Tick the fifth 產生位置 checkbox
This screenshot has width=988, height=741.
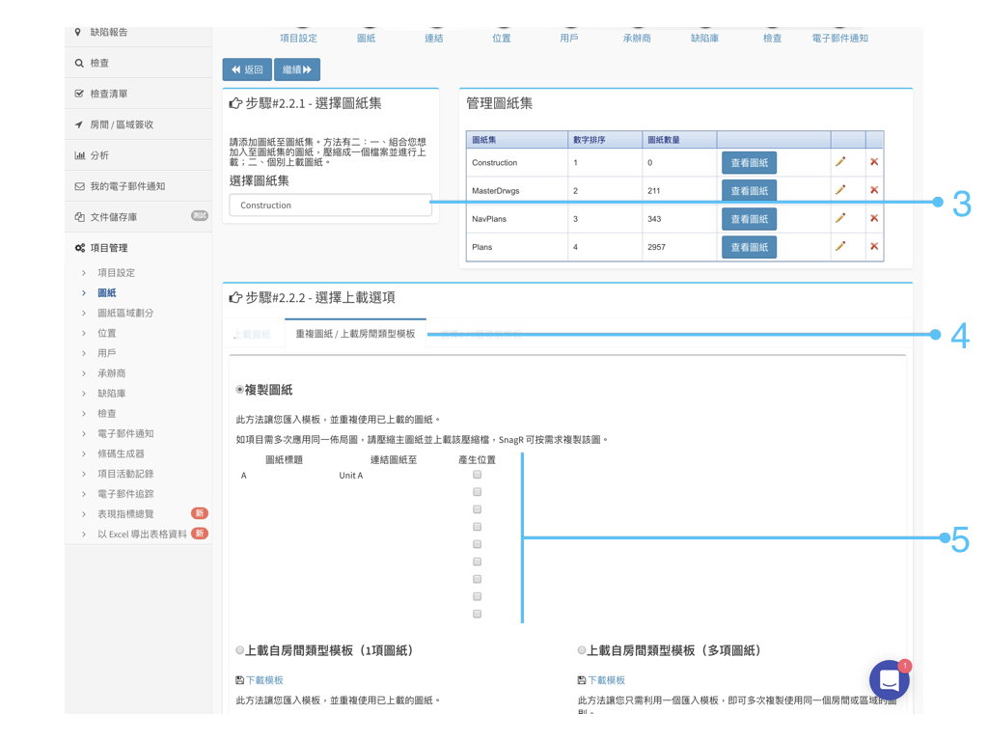[x=477, y=544]
